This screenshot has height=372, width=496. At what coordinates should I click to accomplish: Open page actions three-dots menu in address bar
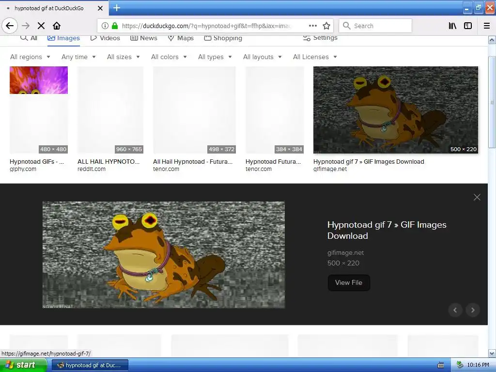pos(312,26)
